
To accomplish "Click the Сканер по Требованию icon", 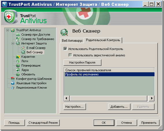I will 18,39.
